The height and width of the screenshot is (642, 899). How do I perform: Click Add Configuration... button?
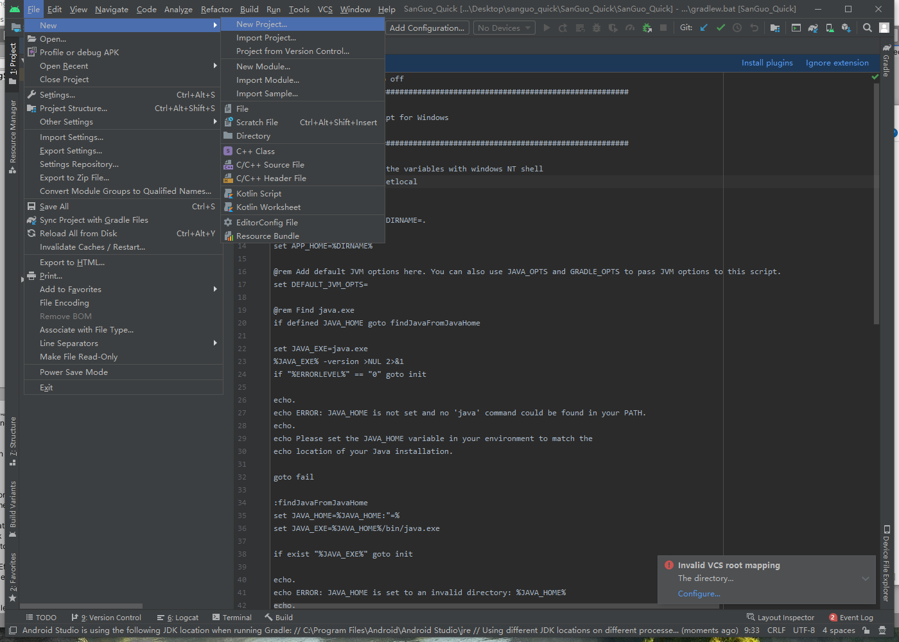[426, 28]
